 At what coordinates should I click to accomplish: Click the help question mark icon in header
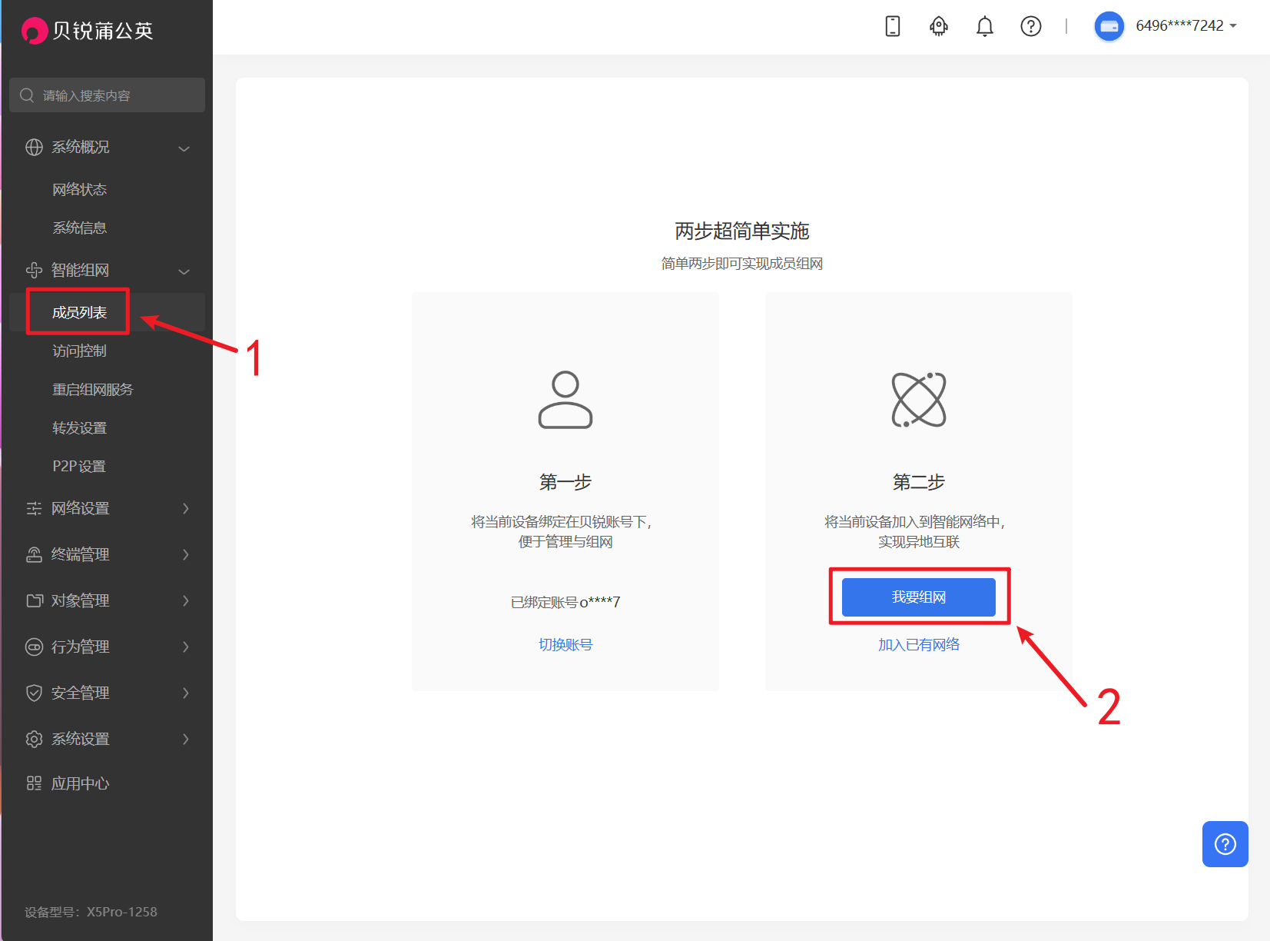point(1030,26)
